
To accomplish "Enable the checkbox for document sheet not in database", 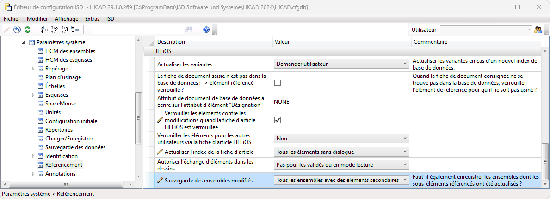I will tap(278, 83).
